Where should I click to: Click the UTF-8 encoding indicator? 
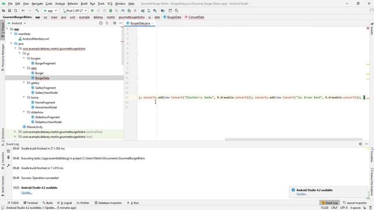pos(344,208)
